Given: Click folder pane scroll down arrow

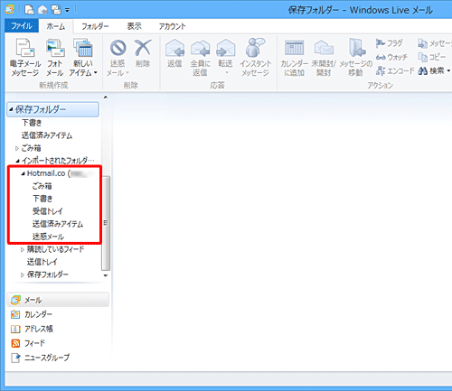Looking at the screenshot, I should coord(106,275).
